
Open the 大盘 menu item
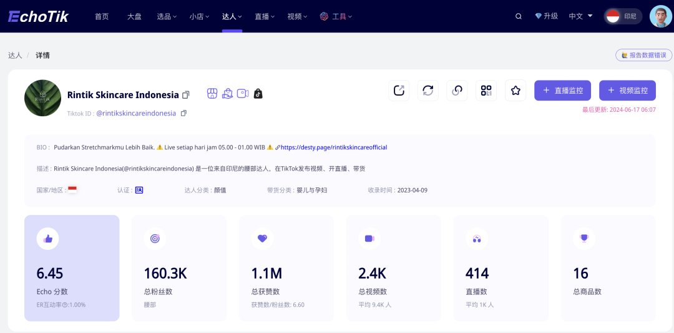(x=134, y=16)
